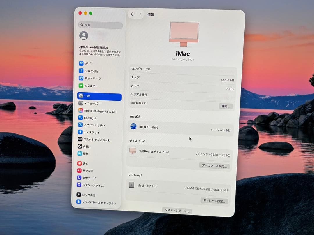Open Wi-Fi settings from the sidebar icon

click(x=81, y=63)
